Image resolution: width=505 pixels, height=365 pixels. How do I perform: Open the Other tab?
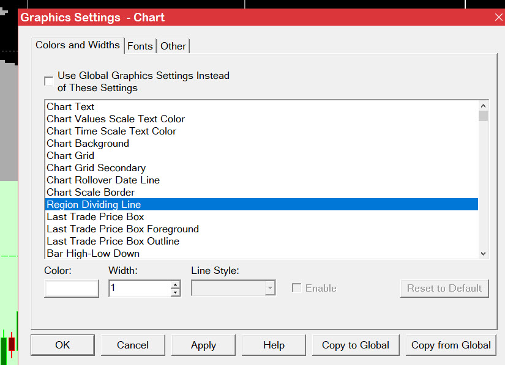tap(173, 46)
